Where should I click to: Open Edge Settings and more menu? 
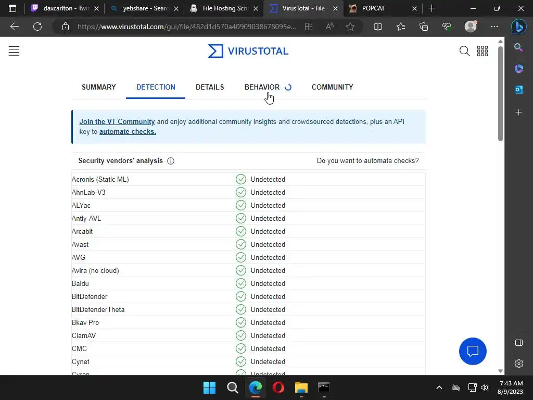(494, 27)
